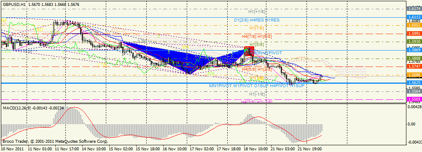
Task: Click the 1.6085 price axis value
Action: pos(415,21)
